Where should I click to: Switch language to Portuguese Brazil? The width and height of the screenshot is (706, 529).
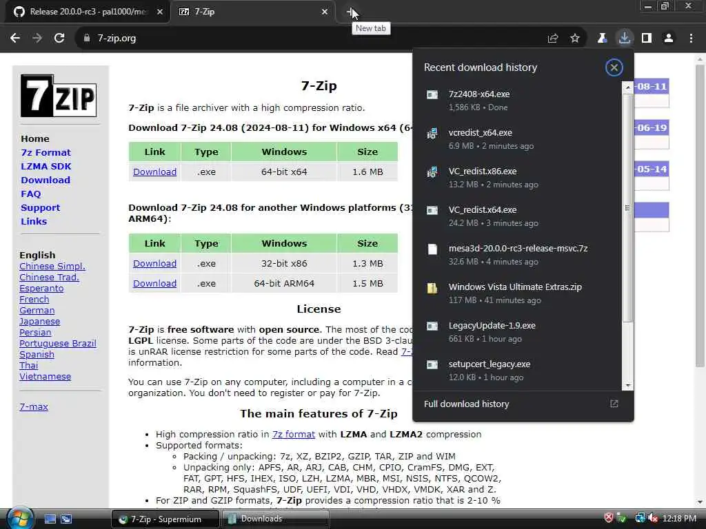click(x=58, y=343)
